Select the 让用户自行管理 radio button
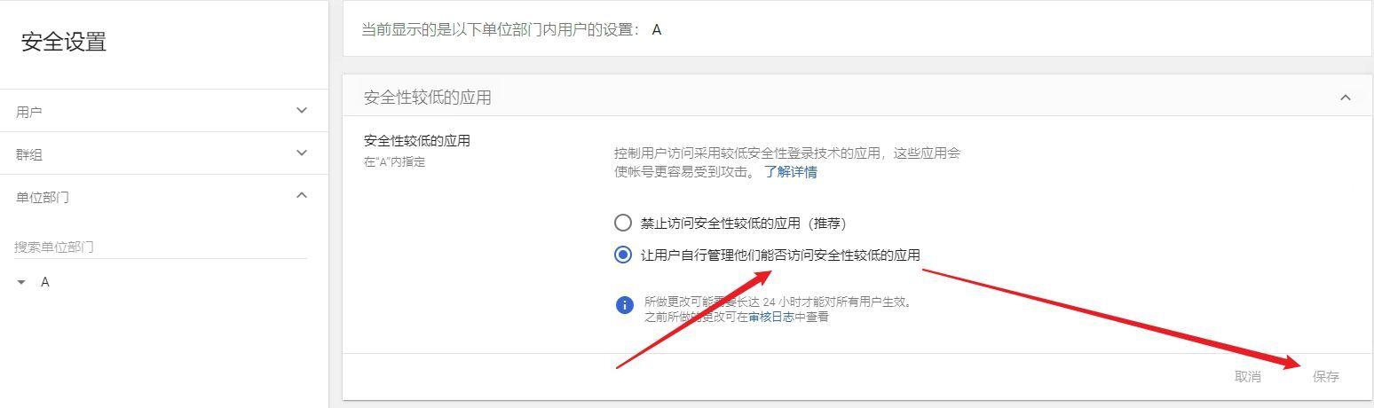 coord(623,255)
